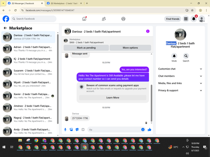The image size is (210, 157).
Task: Click the Chrome address bar URL
Action: pos(50,10)
